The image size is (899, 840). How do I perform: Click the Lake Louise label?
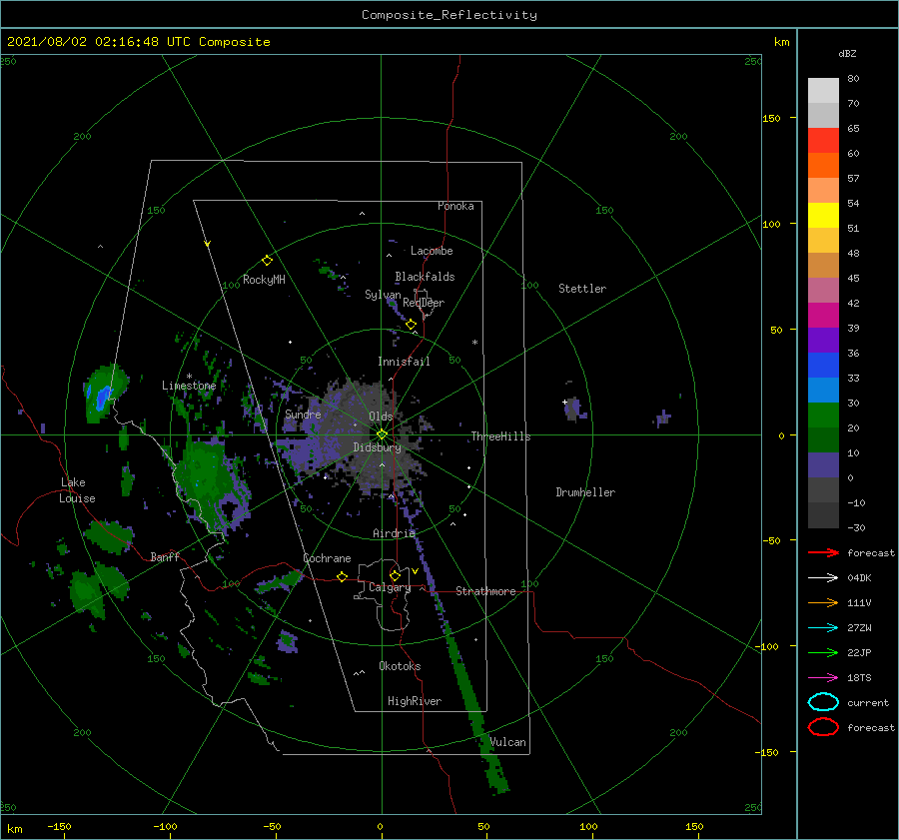tap(77, 490)
